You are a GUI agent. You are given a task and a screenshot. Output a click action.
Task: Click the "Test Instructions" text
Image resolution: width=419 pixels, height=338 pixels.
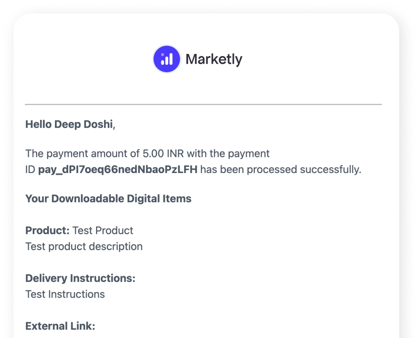click(65, 294)
